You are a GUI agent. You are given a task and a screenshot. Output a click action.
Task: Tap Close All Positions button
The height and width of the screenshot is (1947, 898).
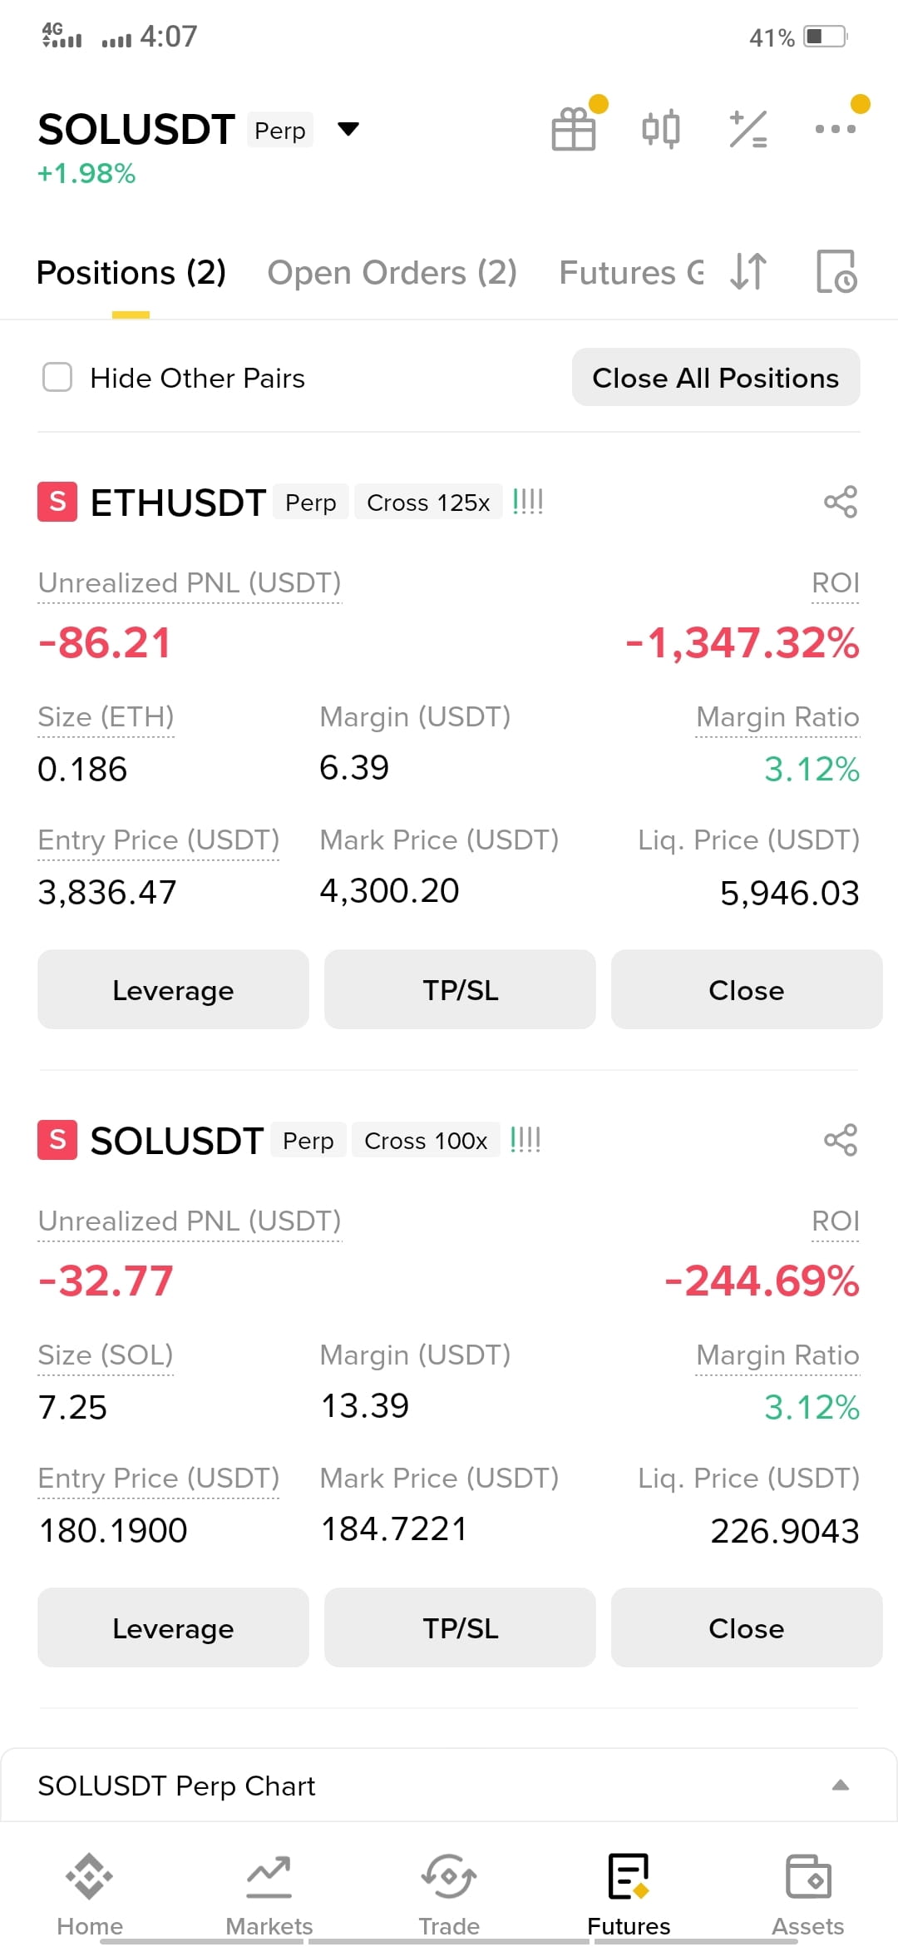[x=716, y=377]
